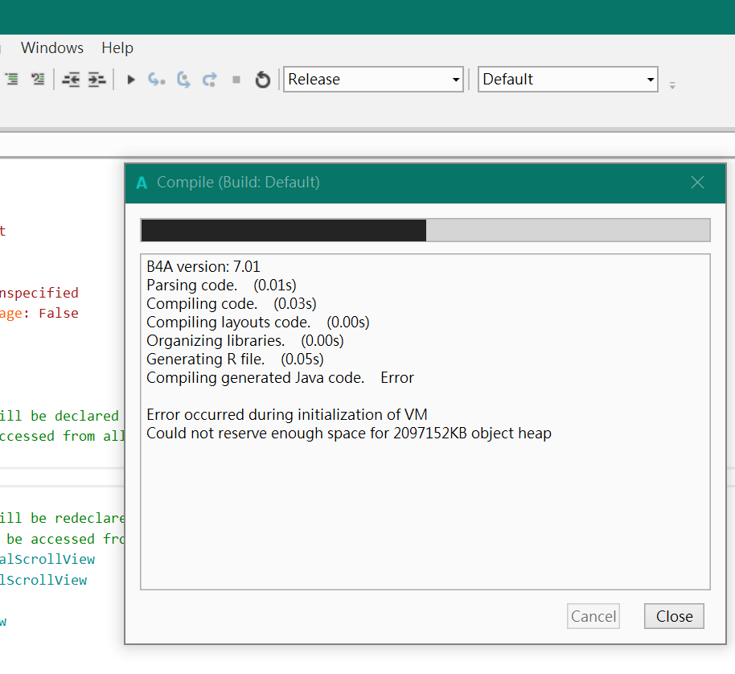The height and width of the screenshot is (674, 735).
Task: Click the 'False' value in the code editor
Action: pyautogui.click(x=59, y=313)
